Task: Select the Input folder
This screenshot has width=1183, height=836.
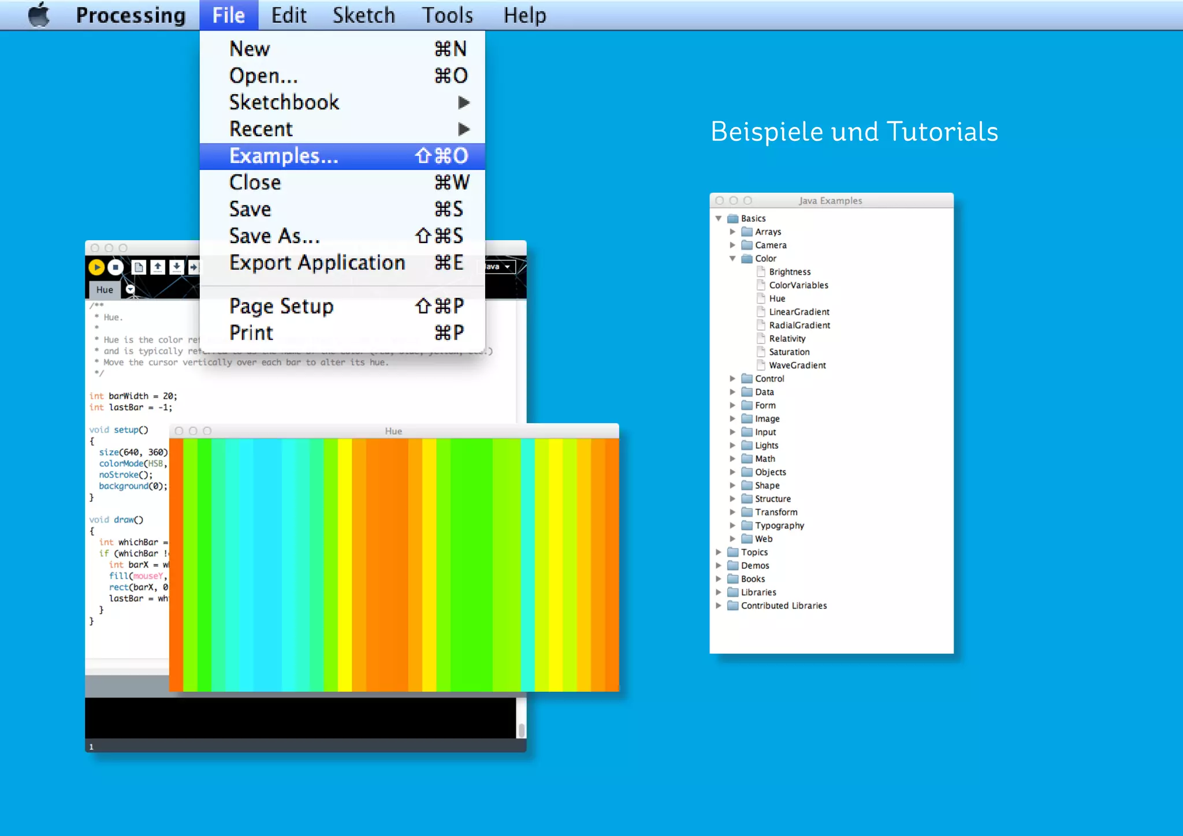Action: click(x=758, y=432)
